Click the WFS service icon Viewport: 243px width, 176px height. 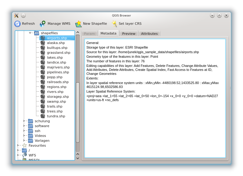point(24,155)
